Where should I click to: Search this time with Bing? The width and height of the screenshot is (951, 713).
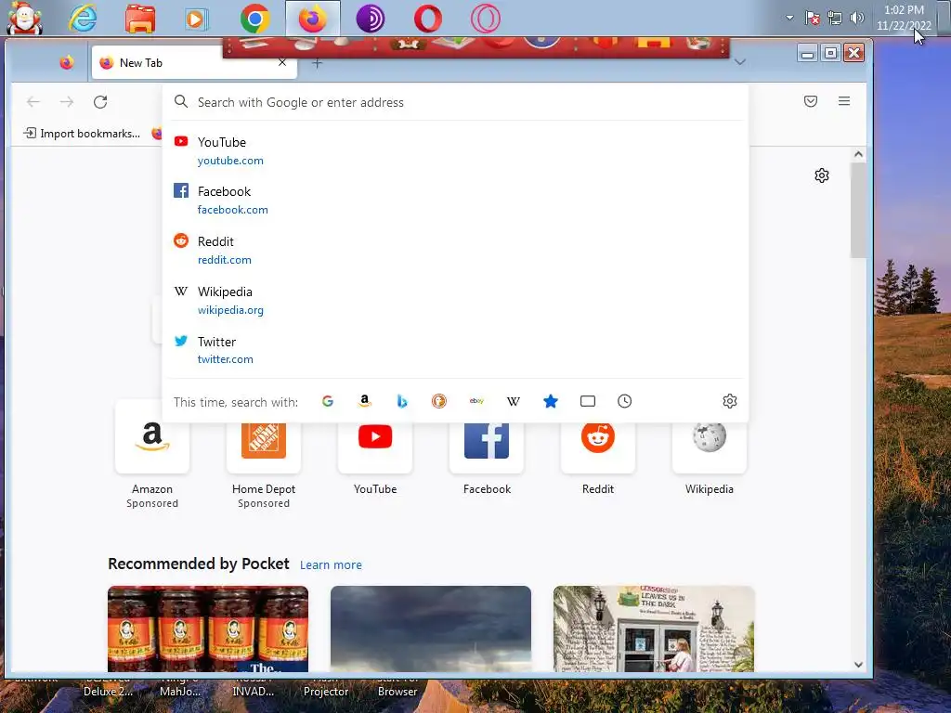(401, 401)
